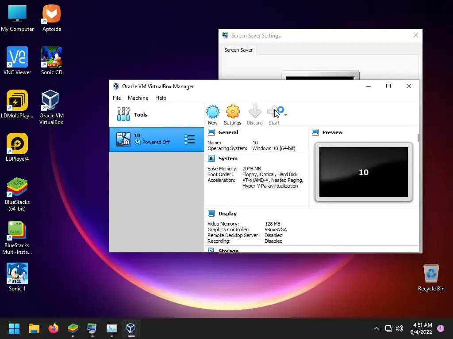453x339 pixels.
Task: Open File Explorer from the taskbar
Action: (34, 328)
